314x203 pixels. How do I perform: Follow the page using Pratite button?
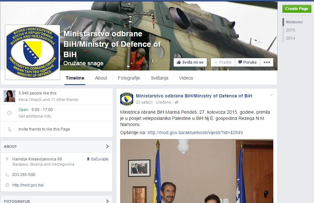pyautogui.click(x=223, y=62)
